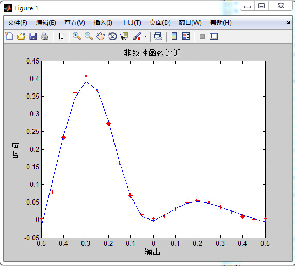Open the 文件(F) menu

pyautogui.click(x=18, y=23)
